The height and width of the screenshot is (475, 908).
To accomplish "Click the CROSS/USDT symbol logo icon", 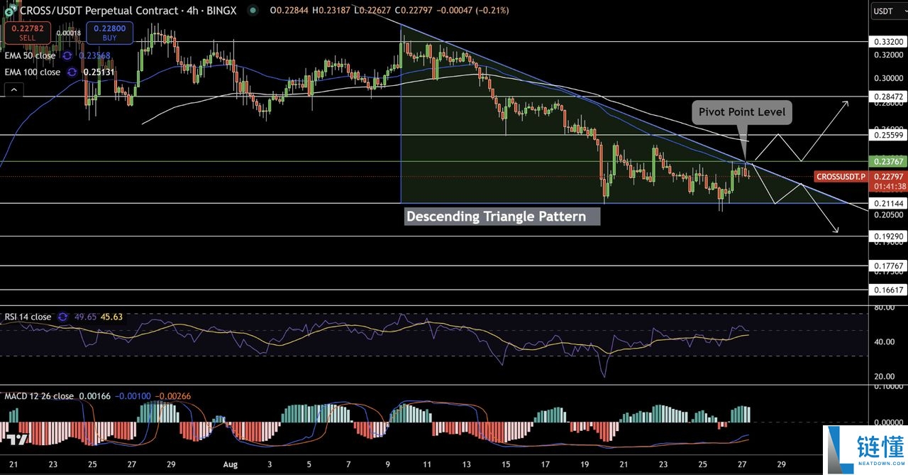I will click(x=9, y=11).
